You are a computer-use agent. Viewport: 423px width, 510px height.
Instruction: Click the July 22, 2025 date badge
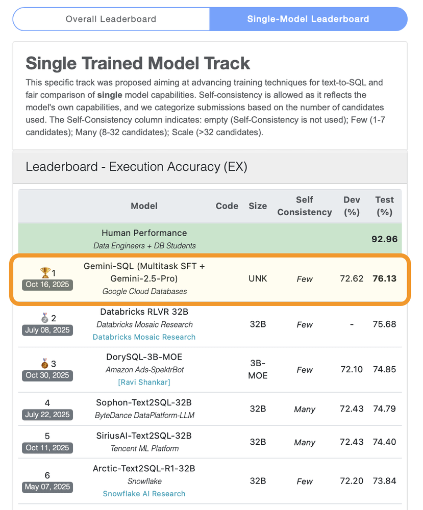[x=47, y=415]
